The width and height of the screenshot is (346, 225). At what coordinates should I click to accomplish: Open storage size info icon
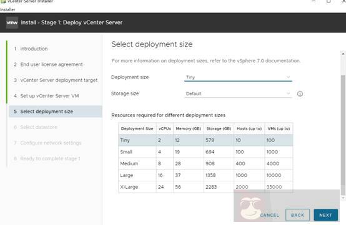(300, 93)
